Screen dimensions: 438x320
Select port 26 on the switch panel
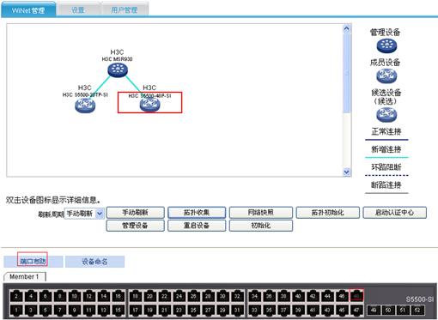(193, 296)
